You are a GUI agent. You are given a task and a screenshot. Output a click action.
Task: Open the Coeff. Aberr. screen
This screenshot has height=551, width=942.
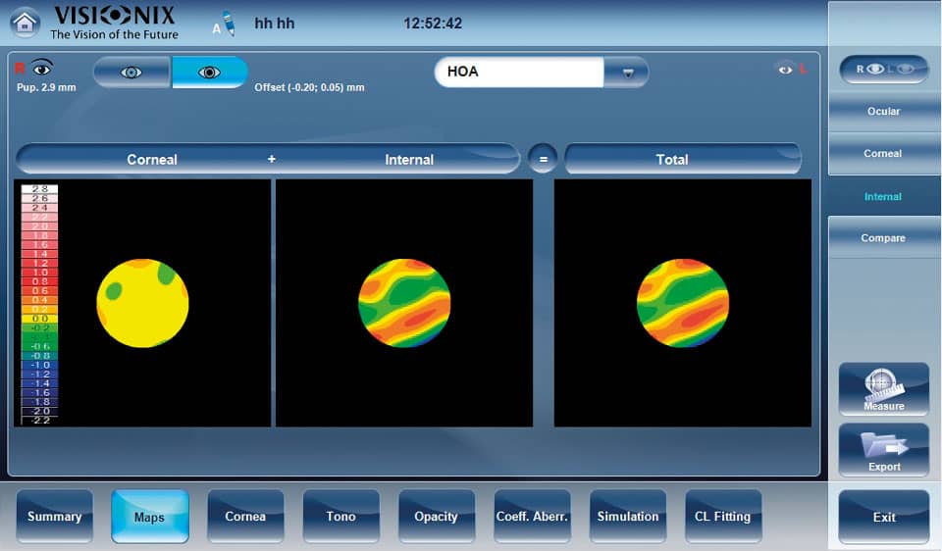point(532,516)
